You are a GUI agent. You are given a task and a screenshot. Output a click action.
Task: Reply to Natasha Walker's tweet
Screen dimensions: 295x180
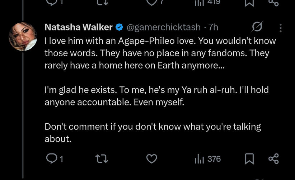(x=55, y=159)
